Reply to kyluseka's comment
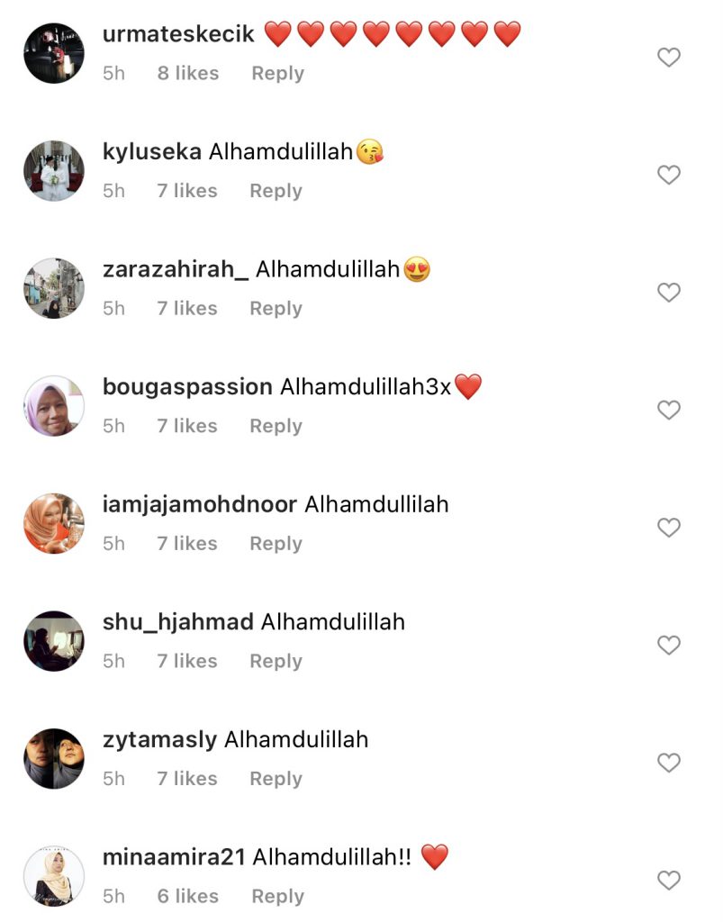The image size is (723, 922). point(276,191)
